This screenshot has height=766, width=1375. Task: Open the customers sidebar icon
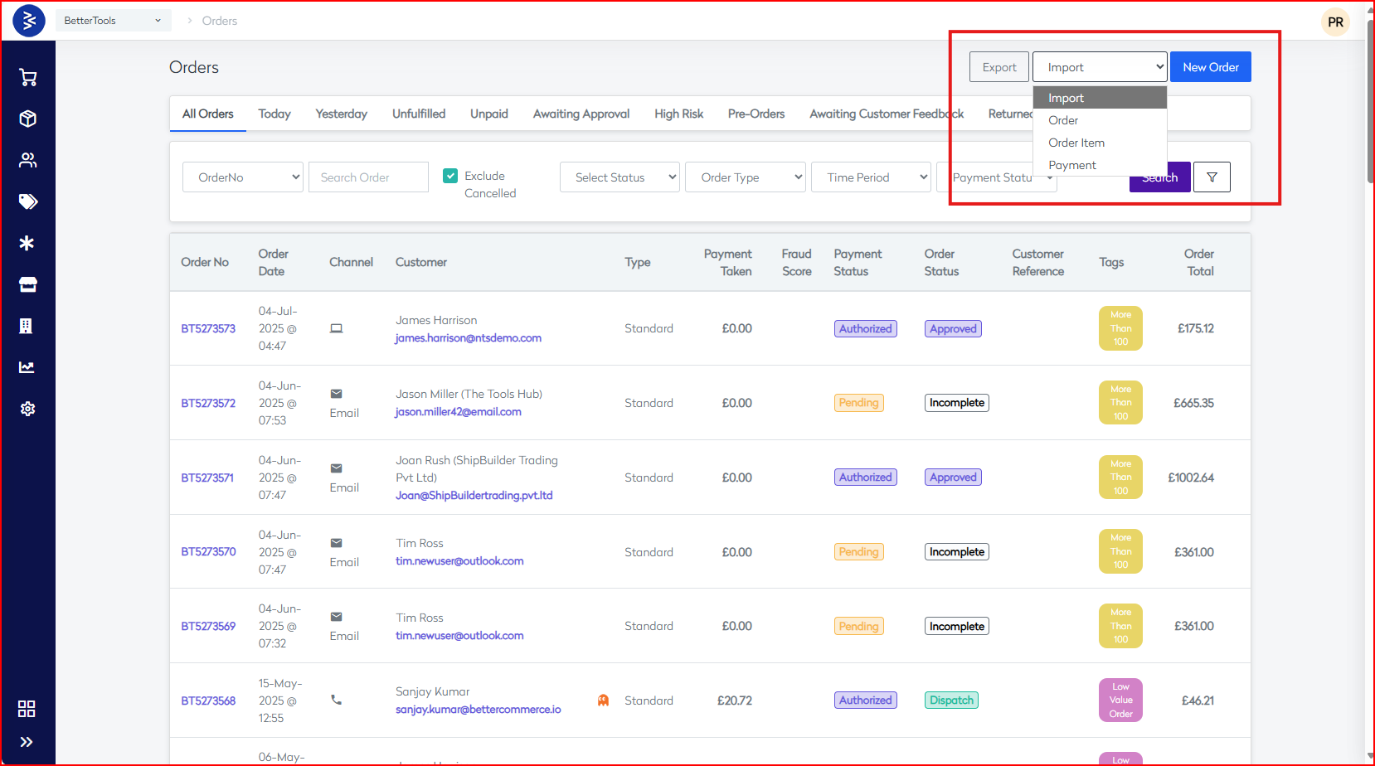28,160
